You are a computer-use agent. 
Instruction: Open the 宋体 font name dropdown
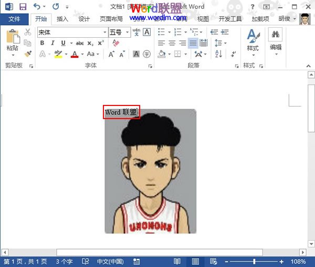104,33
